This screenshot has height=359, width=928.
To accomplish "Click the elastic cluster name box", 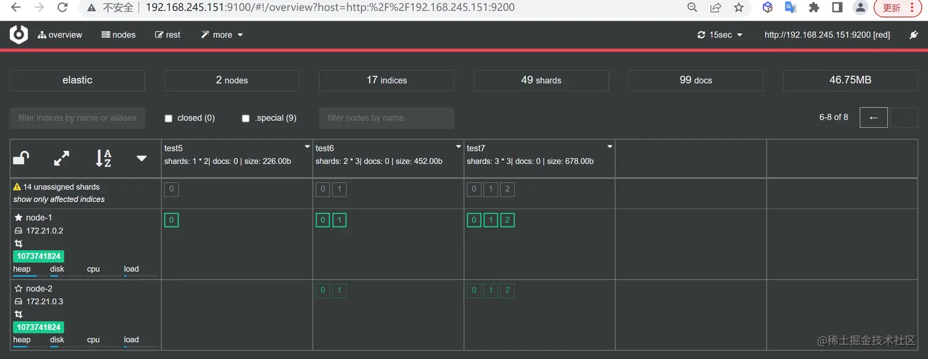I will [x=77, y=80].
